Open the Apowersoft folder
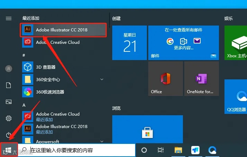Screen dimensions: 247x157 point(63,140)
